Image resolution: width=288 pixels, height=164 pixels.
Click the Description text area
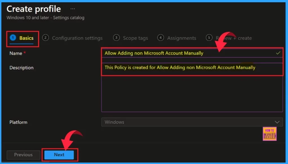coord(192,87)
